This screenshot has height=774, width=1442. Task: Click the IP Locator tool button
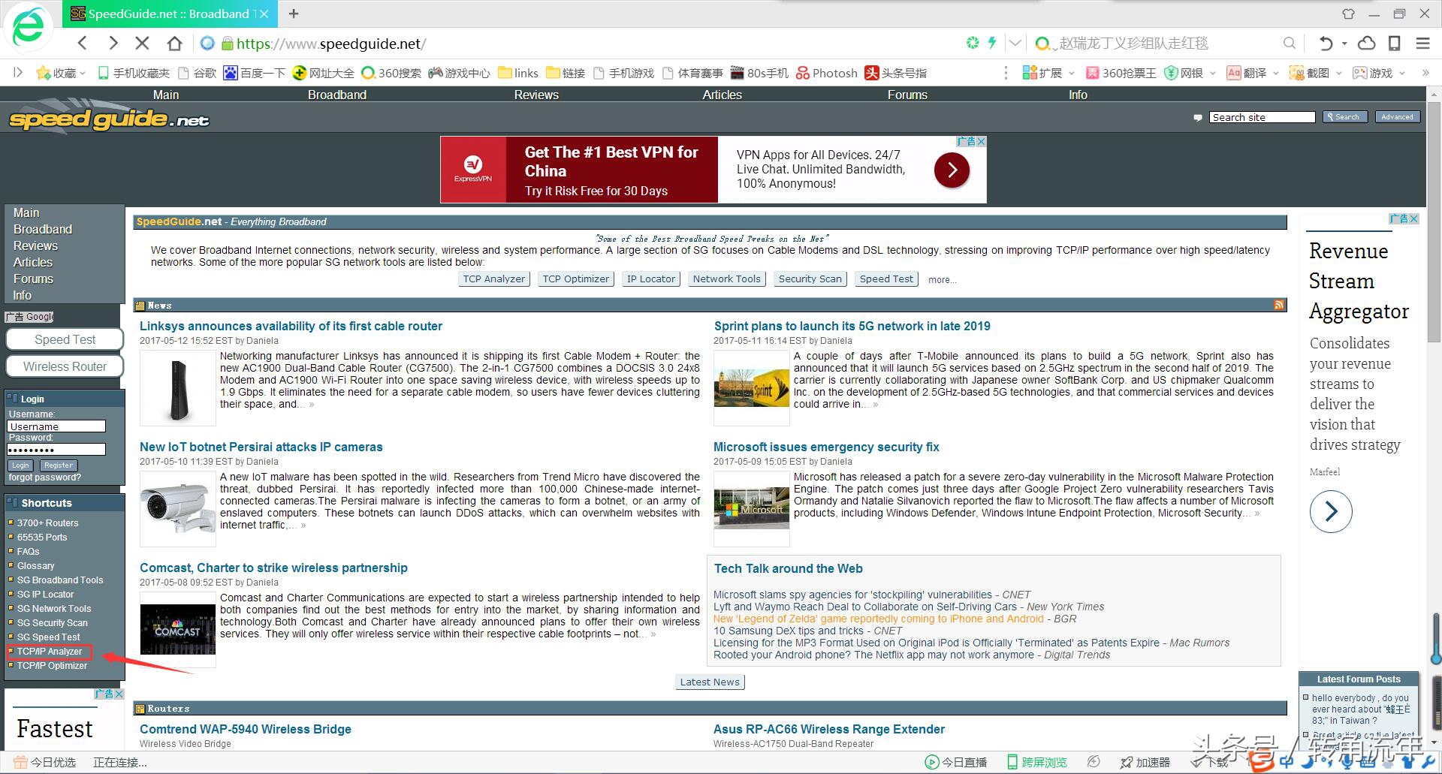pos(651,279)
